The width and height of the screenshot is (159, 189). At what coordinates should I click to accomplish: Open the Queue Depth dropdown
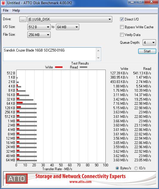(149, 43)
